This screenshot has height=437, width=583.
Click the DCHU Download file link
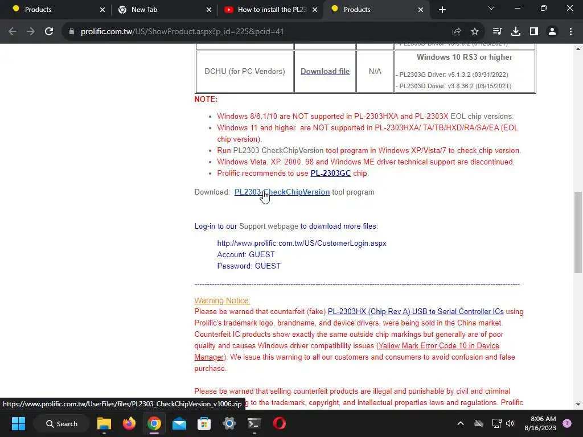(325, 71)
